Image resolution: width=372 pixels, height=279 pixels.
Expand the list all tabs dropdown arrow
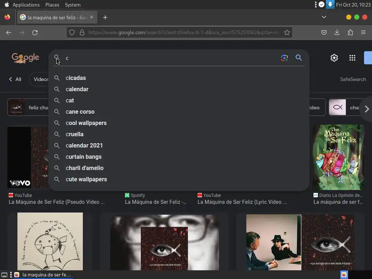point(324,17)
